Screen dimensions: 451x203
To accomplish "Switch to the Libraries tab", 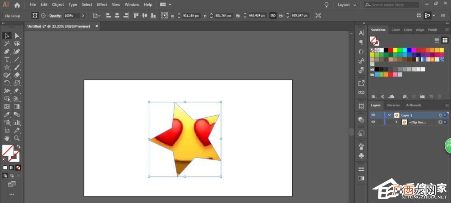I will coord(393,105).
